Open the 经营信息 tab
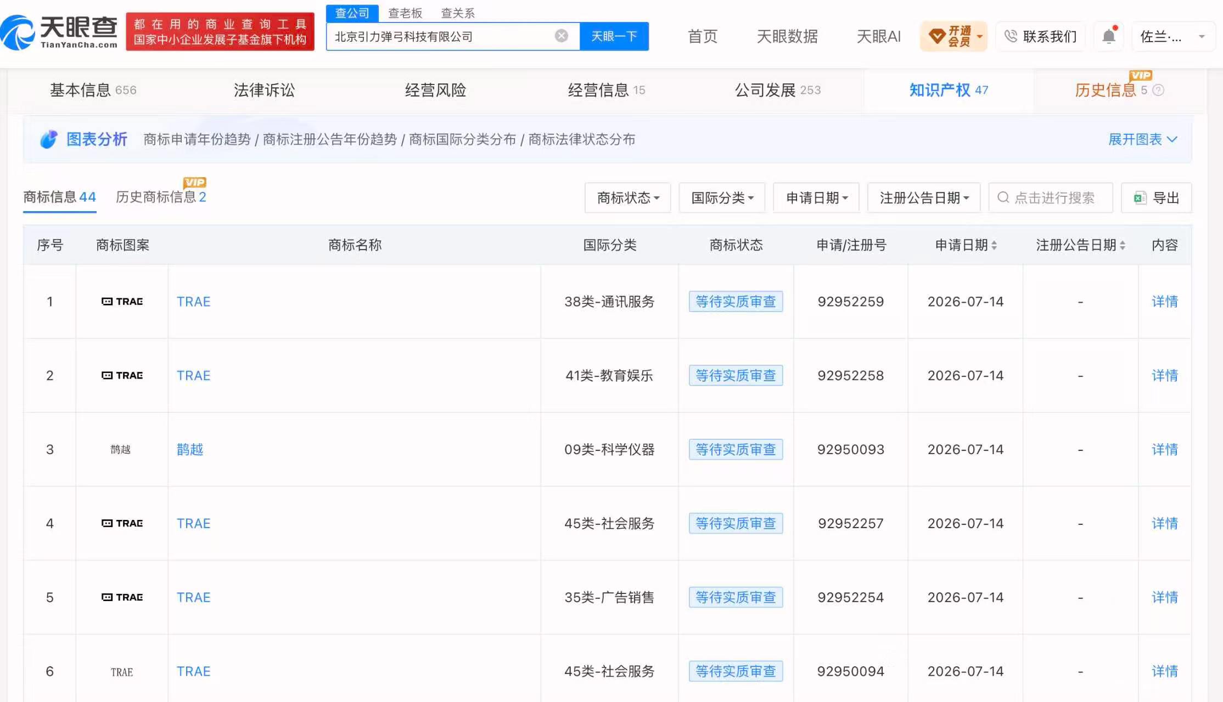The image size is (1223, 702). 607,90
